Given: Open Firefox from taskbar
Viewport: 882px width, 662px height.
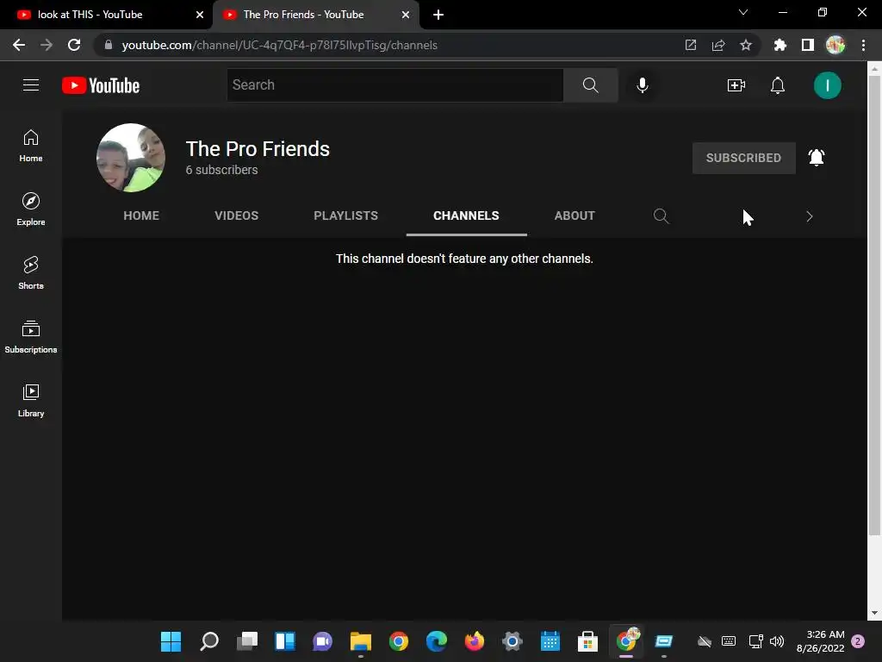Looking at the screenshot, I should 475,641.
